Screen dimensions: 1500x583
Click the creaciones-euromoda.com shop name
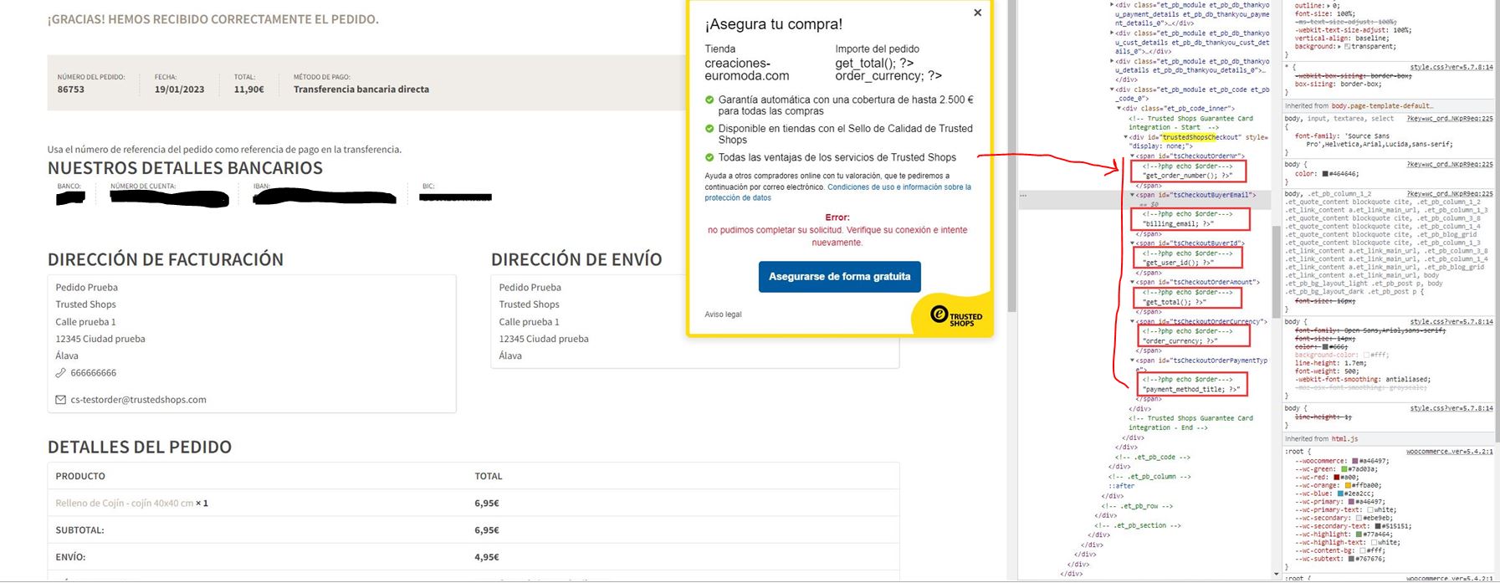click(x=746, y=69)
